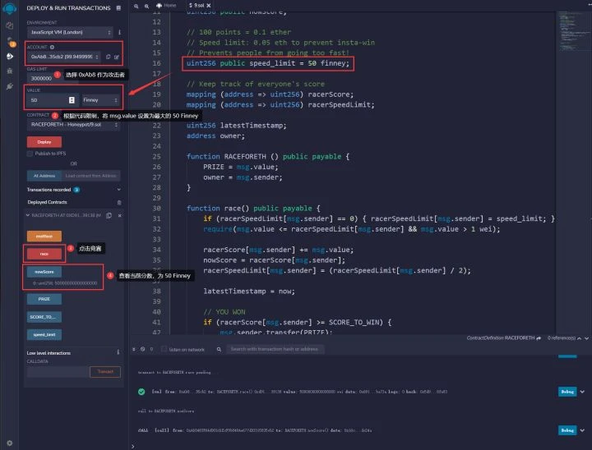This screenshot has width=592, height=450.
Task: Sign message with account icon
Action: [117, 57]
